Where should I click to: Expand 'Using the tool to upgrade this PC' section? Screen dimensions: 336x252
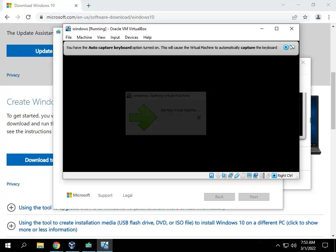coord(11,207)
